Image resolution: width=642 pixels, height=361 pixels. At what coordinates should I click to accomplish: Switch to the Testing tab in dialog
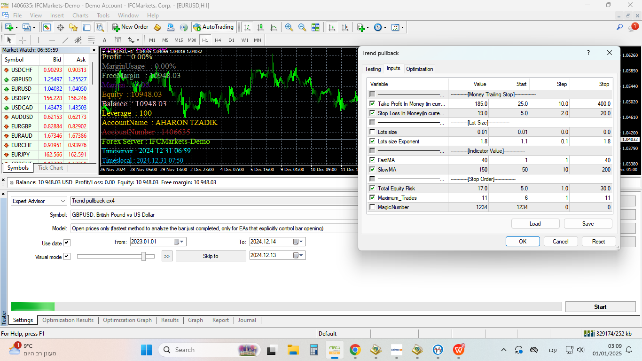coord(373,69)
